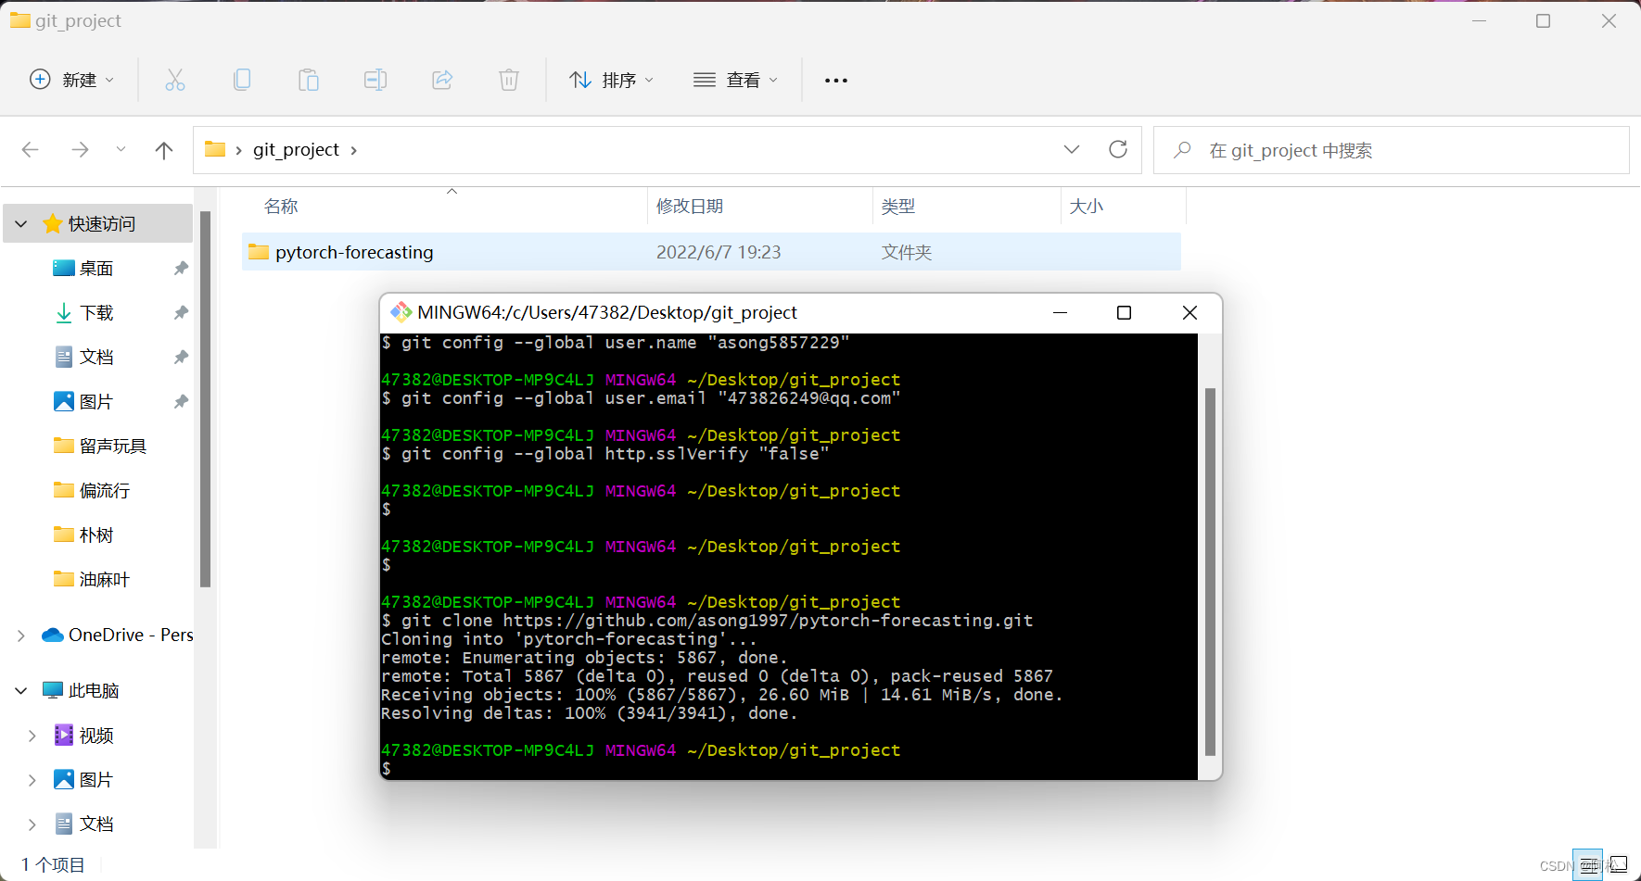Minimize the MINGW64 Git Bash window

click(1061, 313)
